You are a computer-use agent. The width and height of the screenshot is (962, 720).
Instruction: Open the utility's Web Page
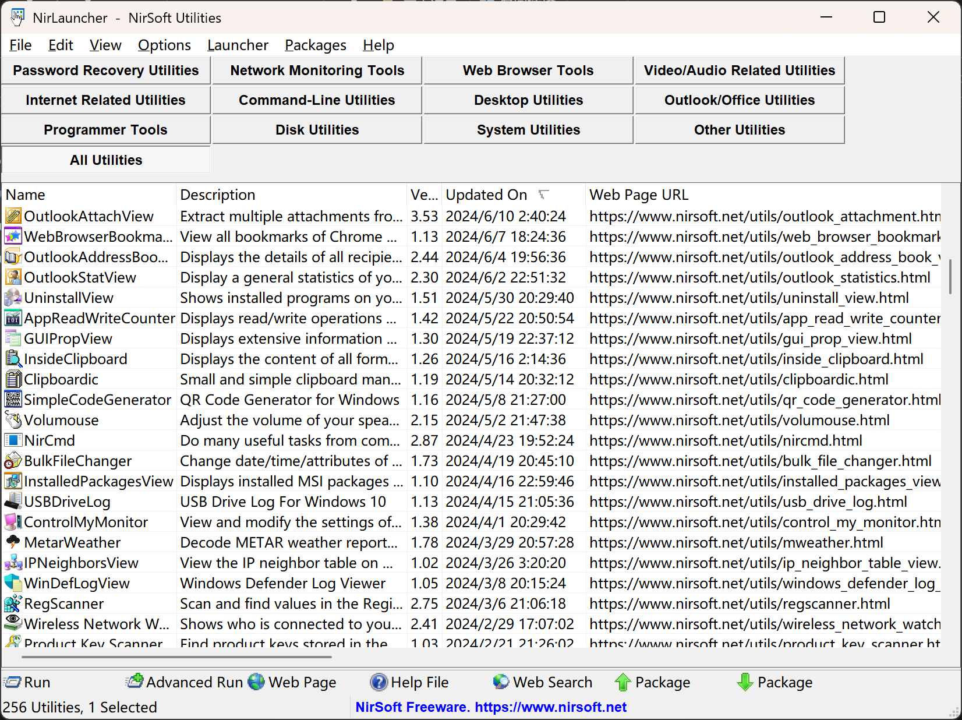point(292,682)
